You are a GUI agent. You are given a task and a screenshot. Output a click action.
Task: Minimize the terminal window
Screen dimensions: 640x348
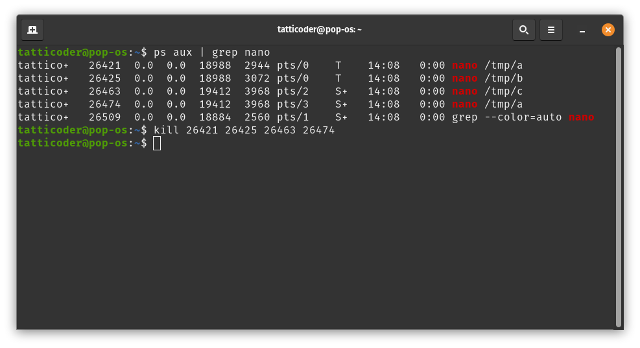pos(582,30)
